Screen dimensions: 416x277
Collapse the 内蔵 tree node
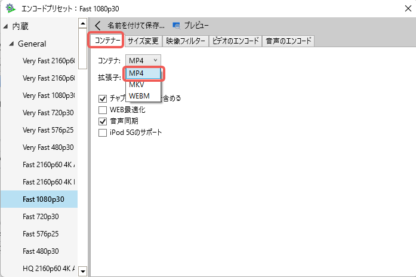5,26
